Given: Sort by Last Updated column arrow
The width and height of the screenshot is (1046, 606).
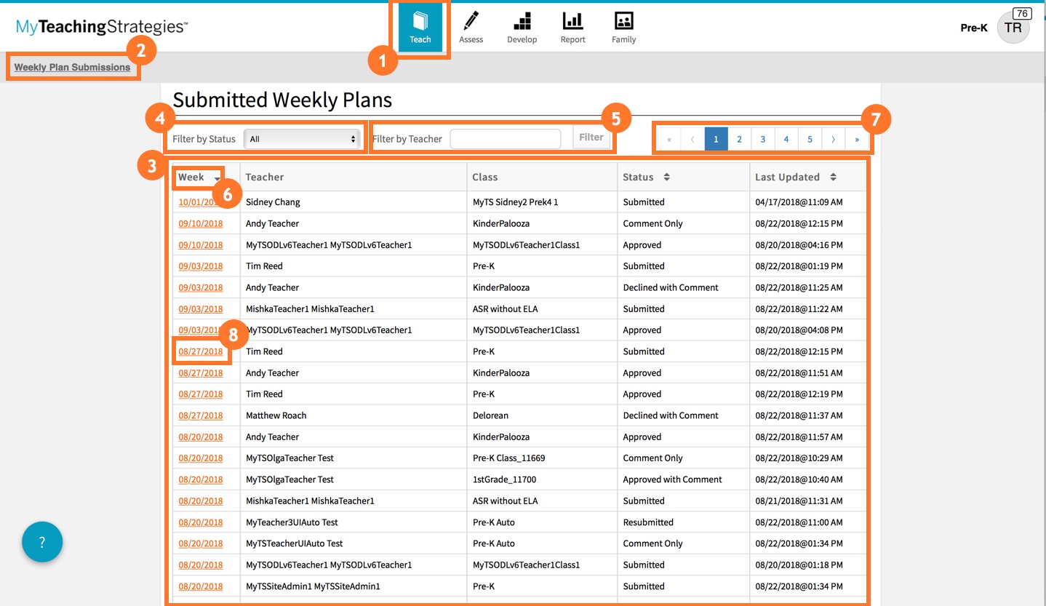Looking at the screenshot, I should [x=831, y=176].
